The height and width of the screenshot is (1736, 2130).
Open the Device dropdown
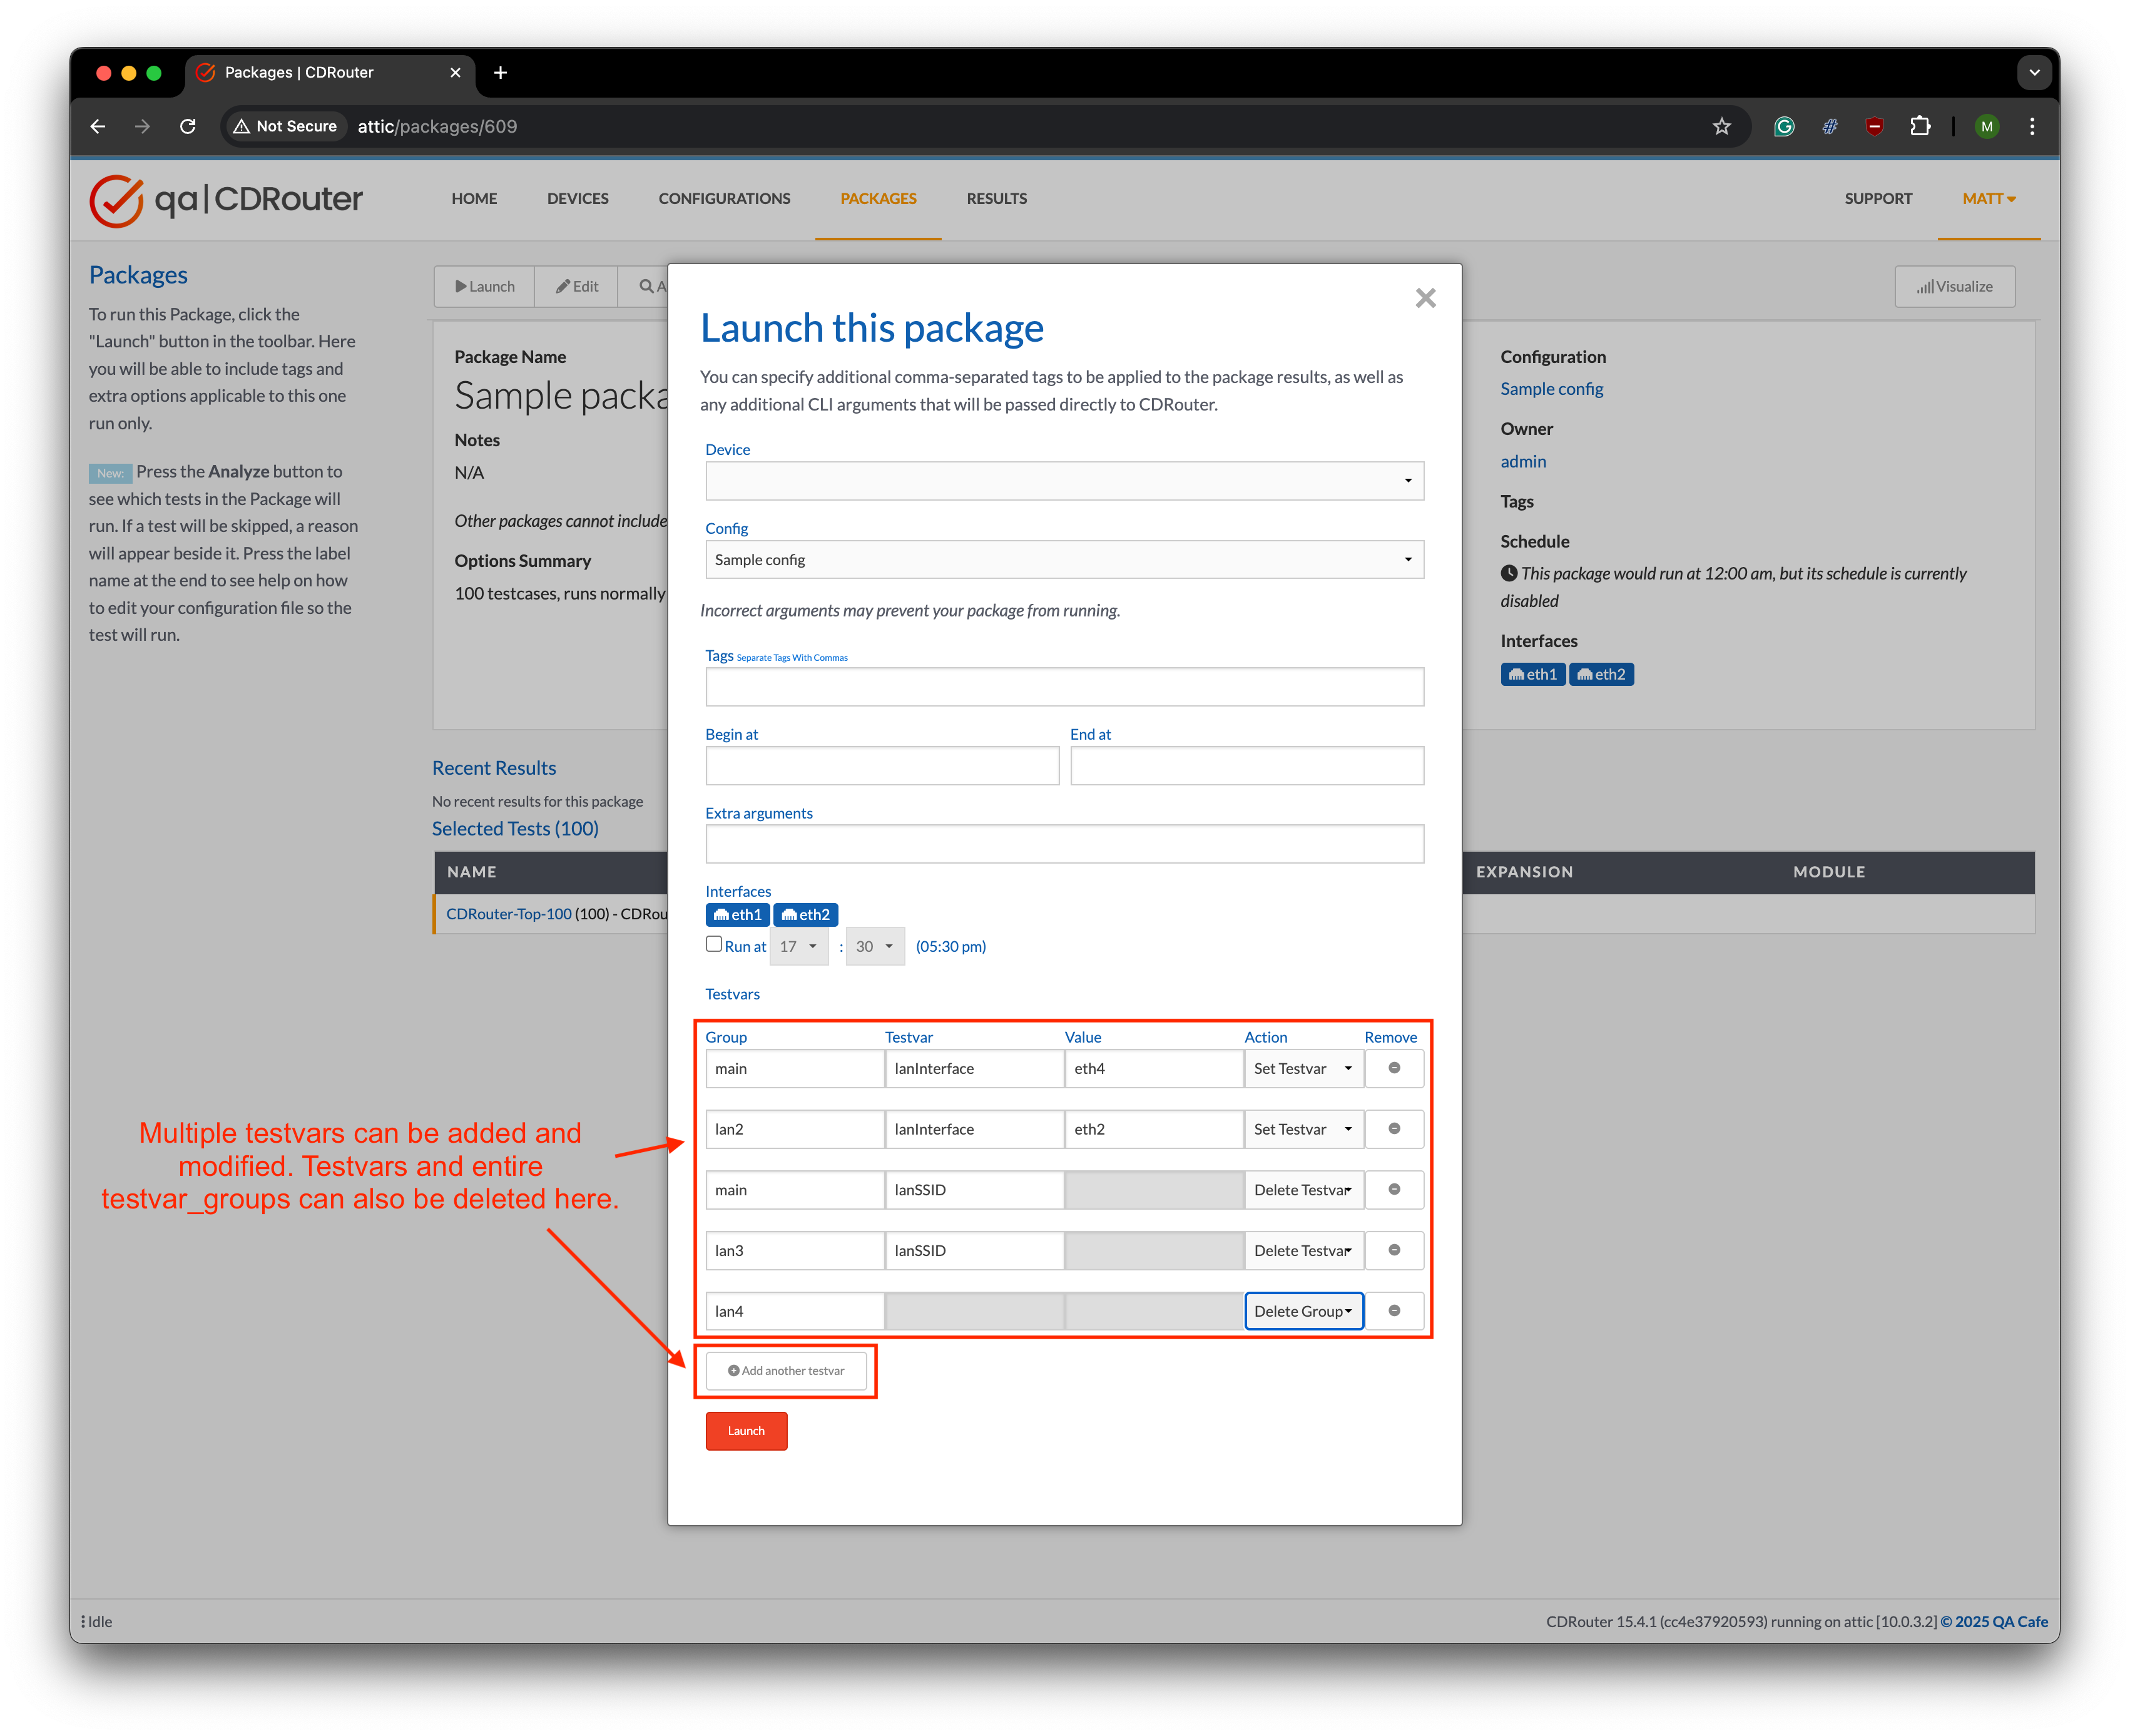point(1064,481)
